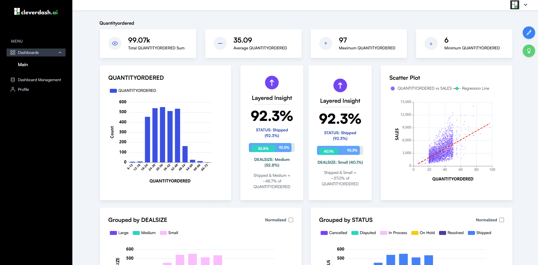The width and height of the screenshot is (538, 265).
Task: Toggle the Cancelled legend series
Action: [334, 233]
